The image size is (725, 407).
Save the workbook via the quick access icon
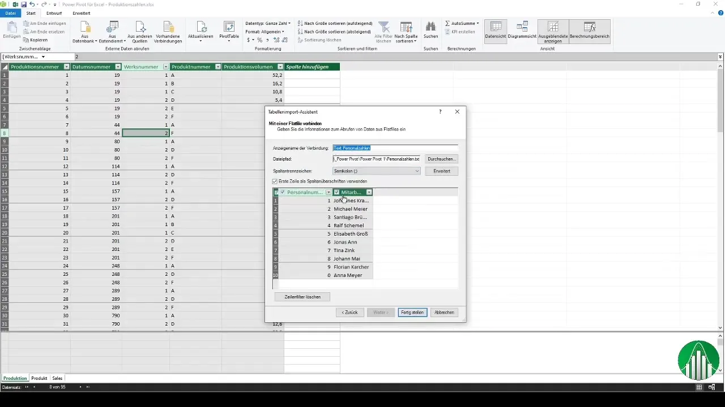(x=24, y=4)
